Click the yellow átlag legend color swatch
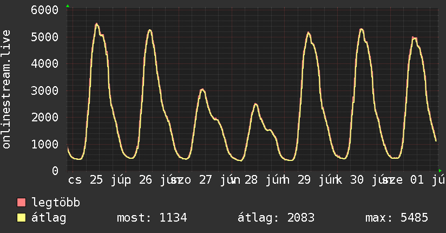This screenshot has width=446, height=233. (x=21, y=218)
